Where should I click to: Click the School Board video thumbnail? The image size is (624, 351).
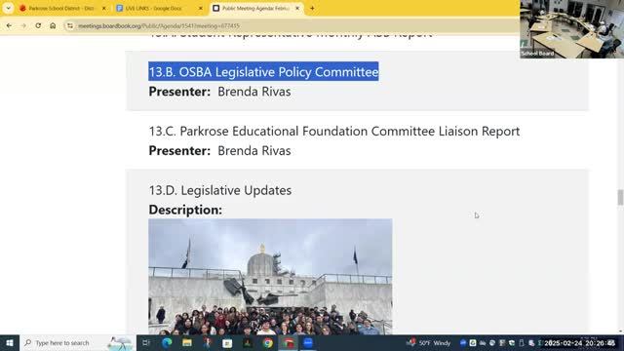click(x=571, y=29)
